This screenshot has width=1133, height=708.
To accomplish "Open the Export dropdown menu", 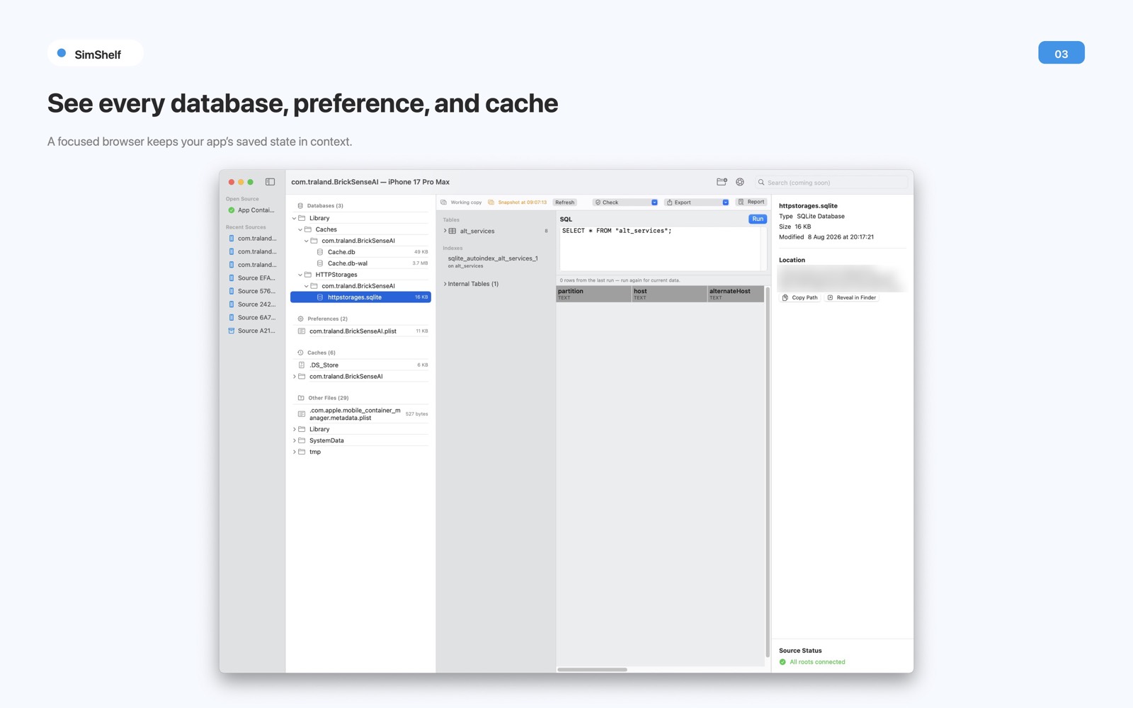I will [x=698, y=202].
